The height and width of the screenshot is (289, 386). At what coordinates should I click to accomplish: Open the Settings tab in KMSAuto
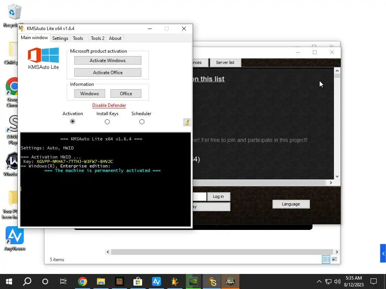[x=60, y=38]
